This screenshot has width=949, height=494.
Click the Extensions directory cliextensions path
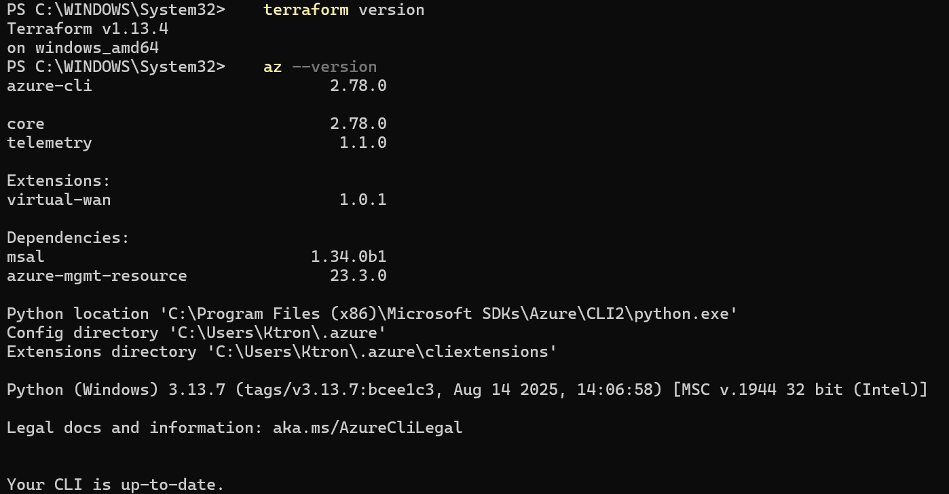[x=377, y=351]
